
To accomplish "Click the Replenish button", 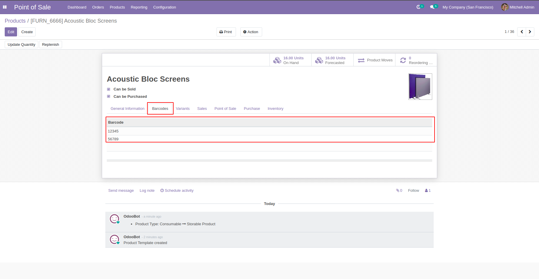I will [51, 45].
